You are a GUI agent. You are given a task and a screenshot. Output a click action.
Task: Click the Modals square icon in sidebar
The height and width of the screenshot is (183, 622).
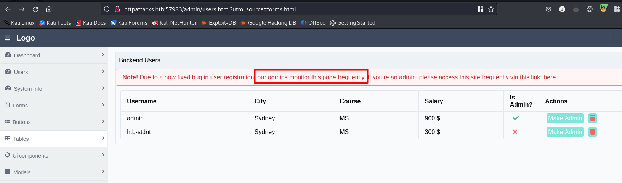click(x=8, y=172)
